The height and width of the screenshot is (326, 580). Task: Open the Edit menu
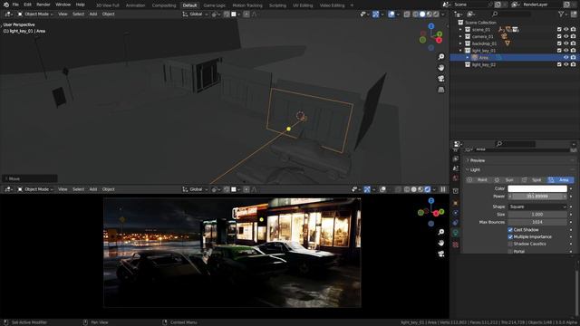pyautogui.click(x=28, y=5)
